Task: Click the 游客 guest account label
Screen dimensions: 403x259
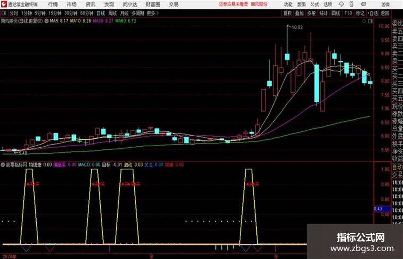Action: pyautogui.click(x=385, y=4)
